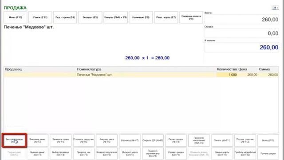Click Замена карты (Ctrl+F11) button

pyautogui.click(x=222, y=153)
